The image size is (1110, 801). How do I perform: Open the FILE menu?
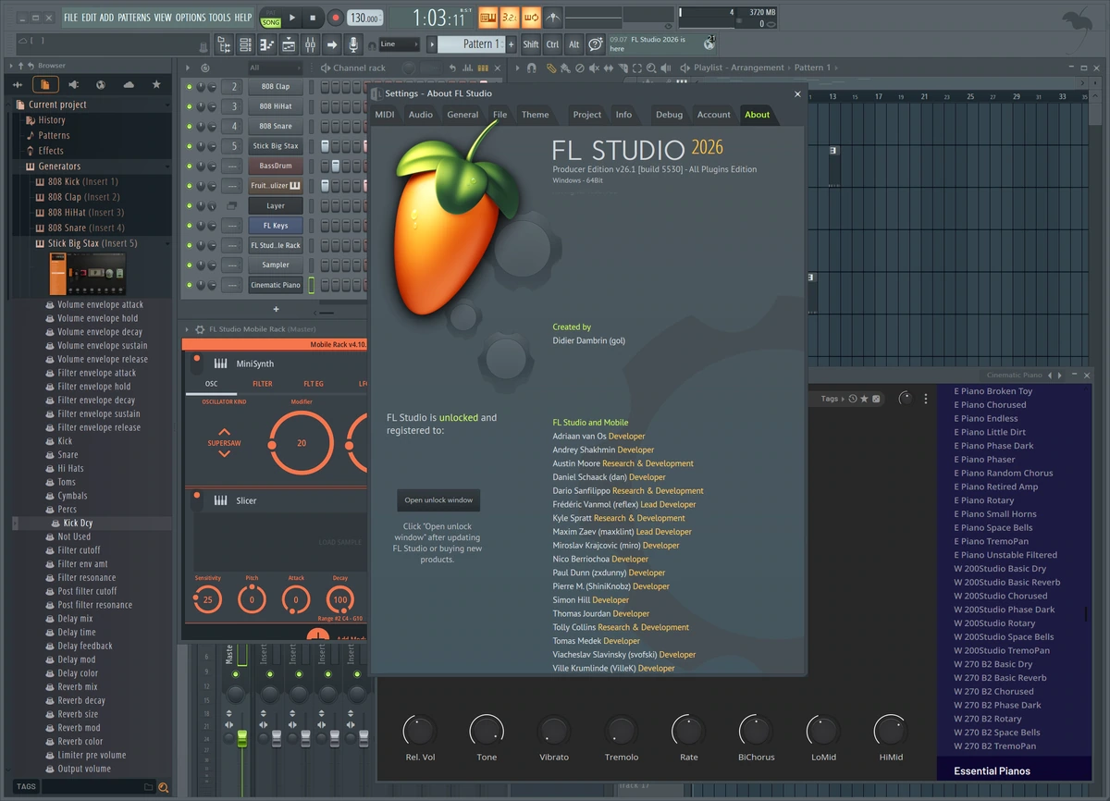(70, 18)
